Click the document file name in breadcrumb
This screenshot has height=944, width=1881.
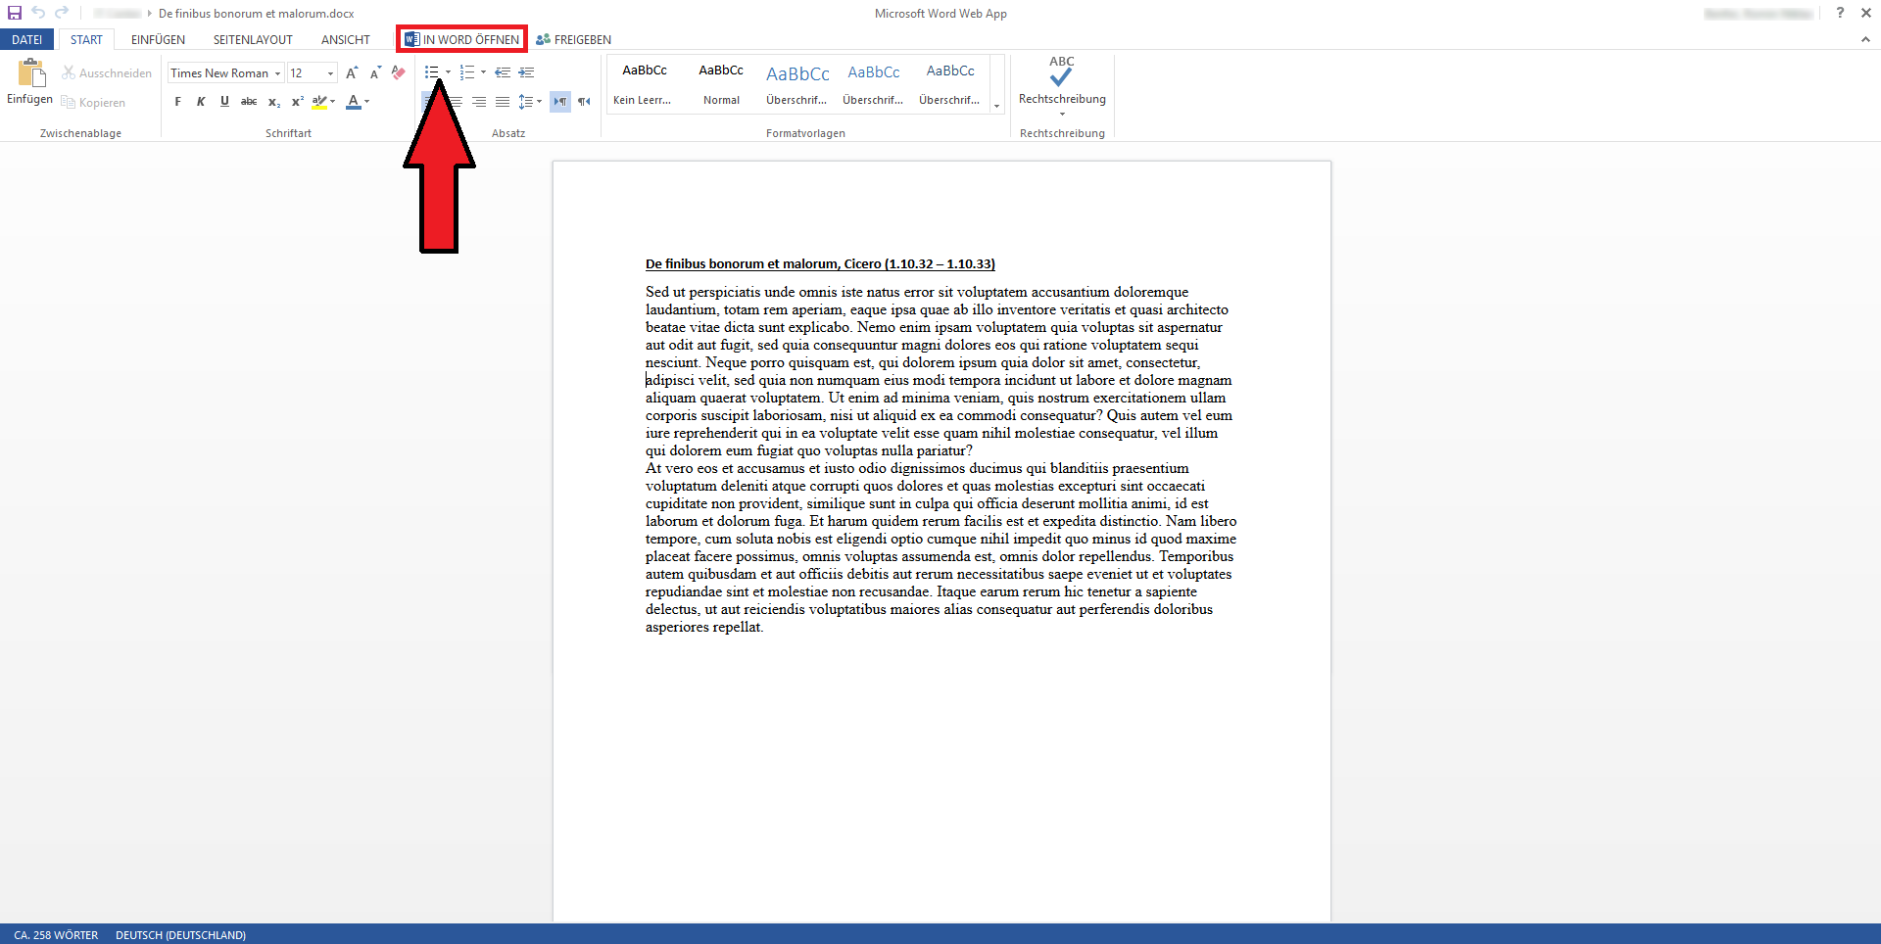(257, 14)
